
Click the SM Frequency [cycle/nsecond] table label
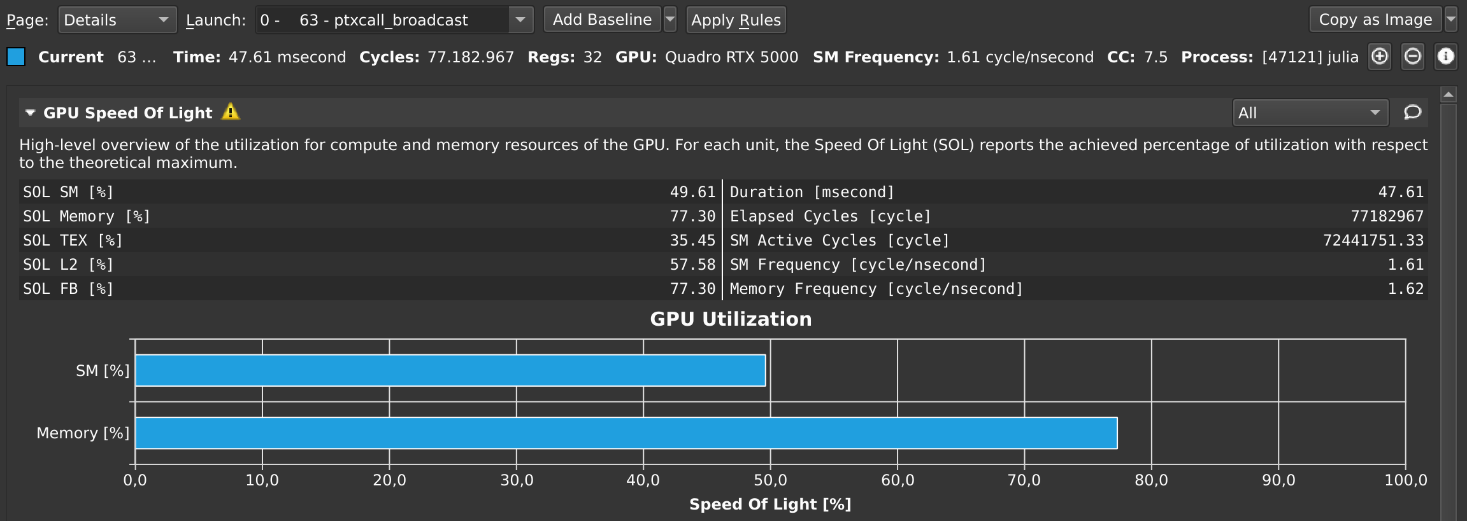tap(858, 265)
